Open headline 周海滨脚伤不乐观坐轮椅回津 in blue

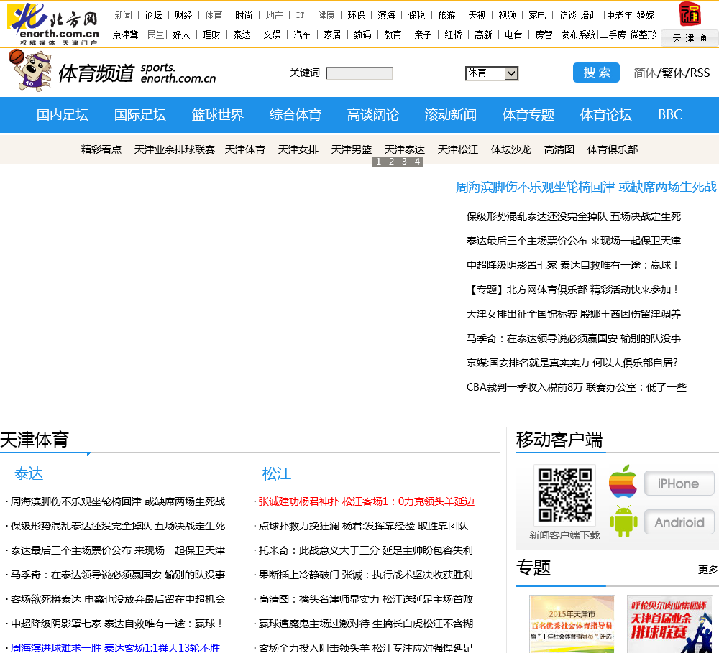[585, 187]
